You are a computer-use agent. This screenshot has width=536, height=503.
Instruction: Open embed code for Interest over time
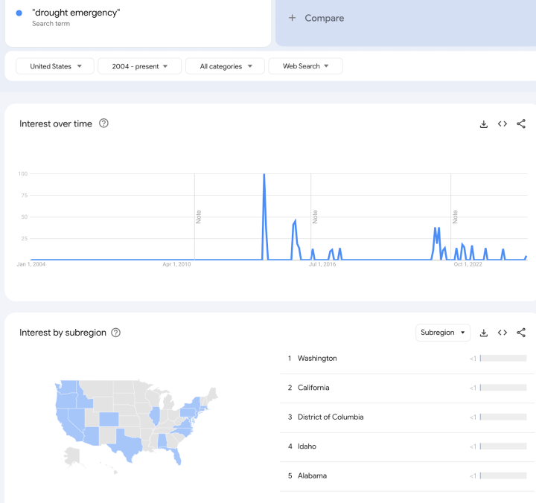tap(502, 124)
